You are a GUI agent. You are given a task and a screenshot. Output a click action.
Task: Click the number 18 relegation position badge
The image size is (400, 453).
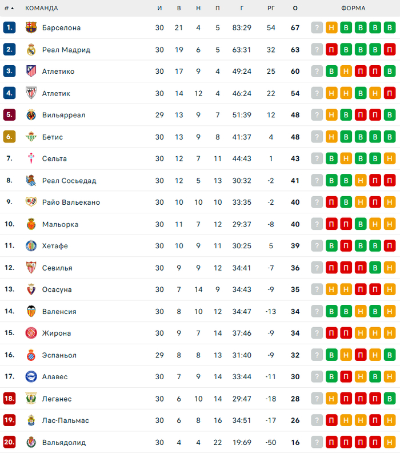click(9, 399)
